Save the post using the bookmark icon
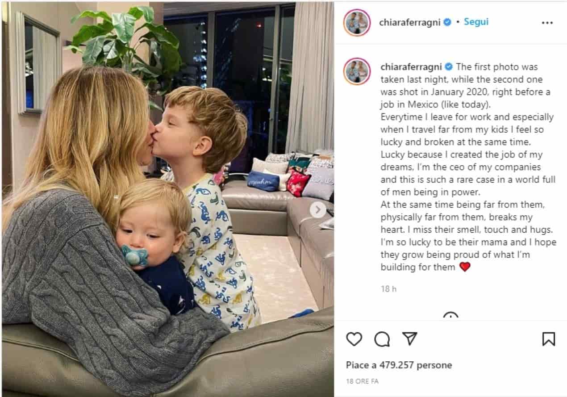The image size is (567, 397). click(x=548, y=339)
